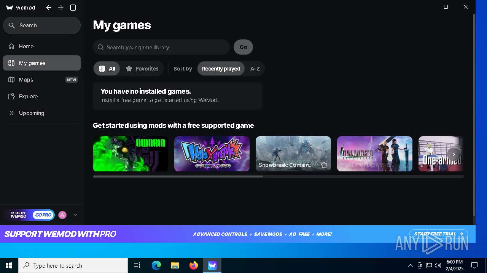Open the green Nunrin game card
This screenshot has width=487, height=273.
[x=131, y=154]
